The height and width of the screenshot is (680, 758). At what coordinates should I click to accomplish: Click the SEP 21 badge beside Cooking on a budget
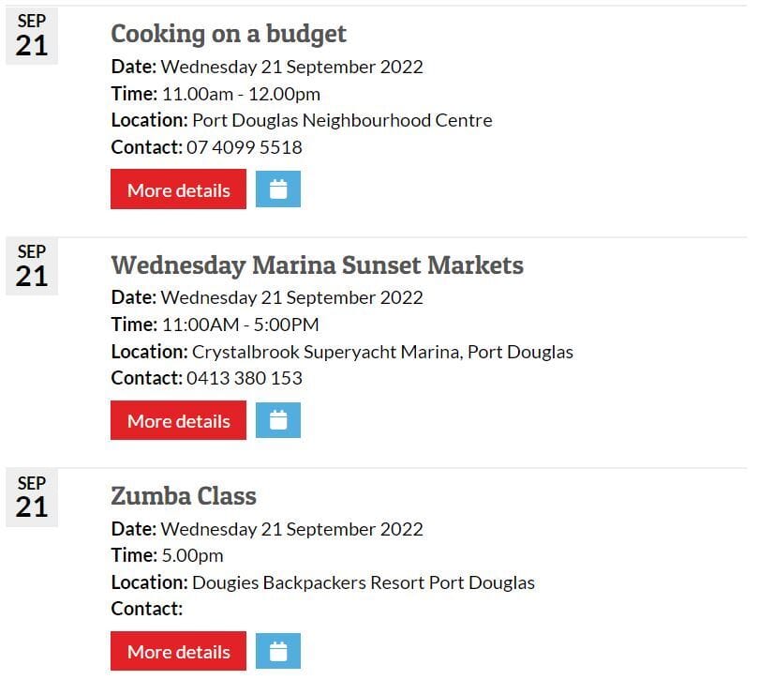click(x=32, y=37)
